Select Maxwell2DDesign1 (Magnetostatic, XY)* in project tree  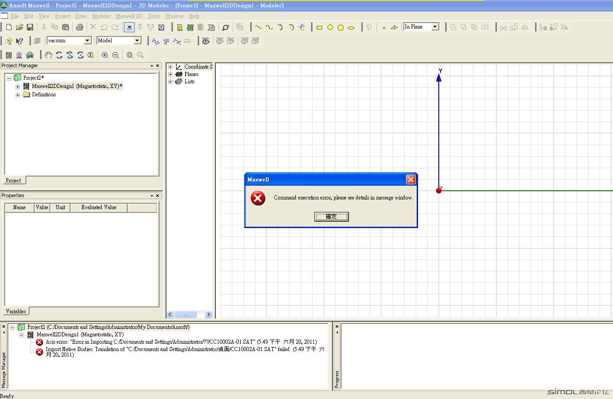[x=77, y=86]
